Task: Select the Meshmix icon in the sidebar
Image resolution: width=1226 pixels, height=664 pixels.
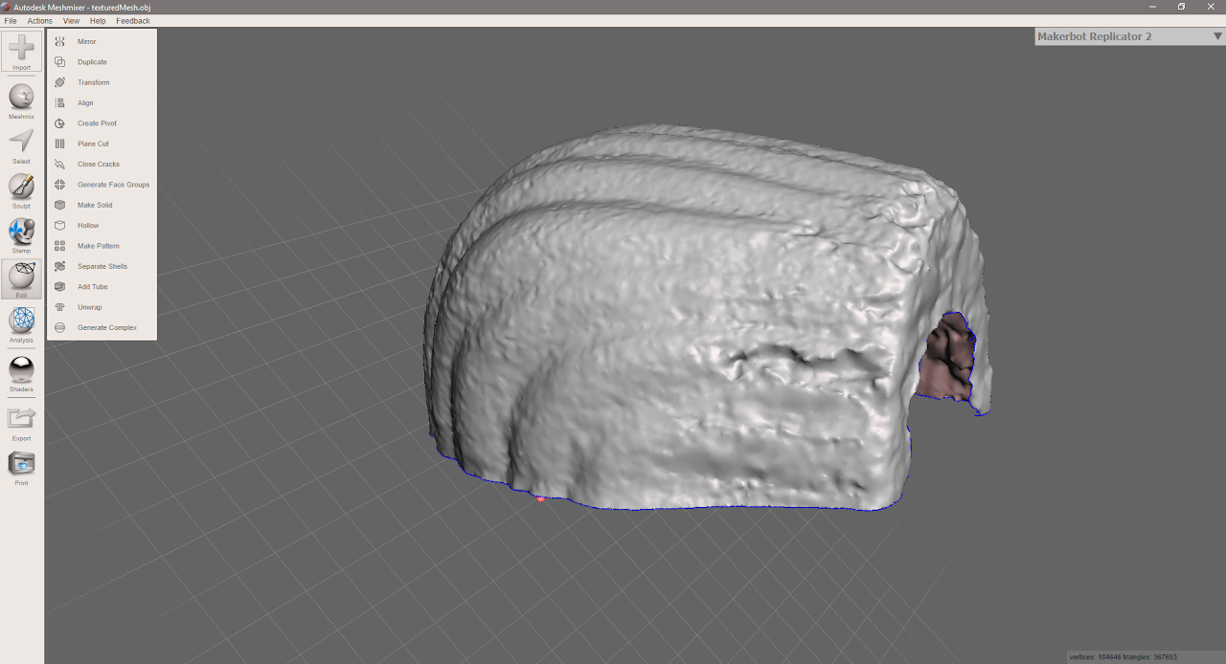Action: (x=21, y=97)
